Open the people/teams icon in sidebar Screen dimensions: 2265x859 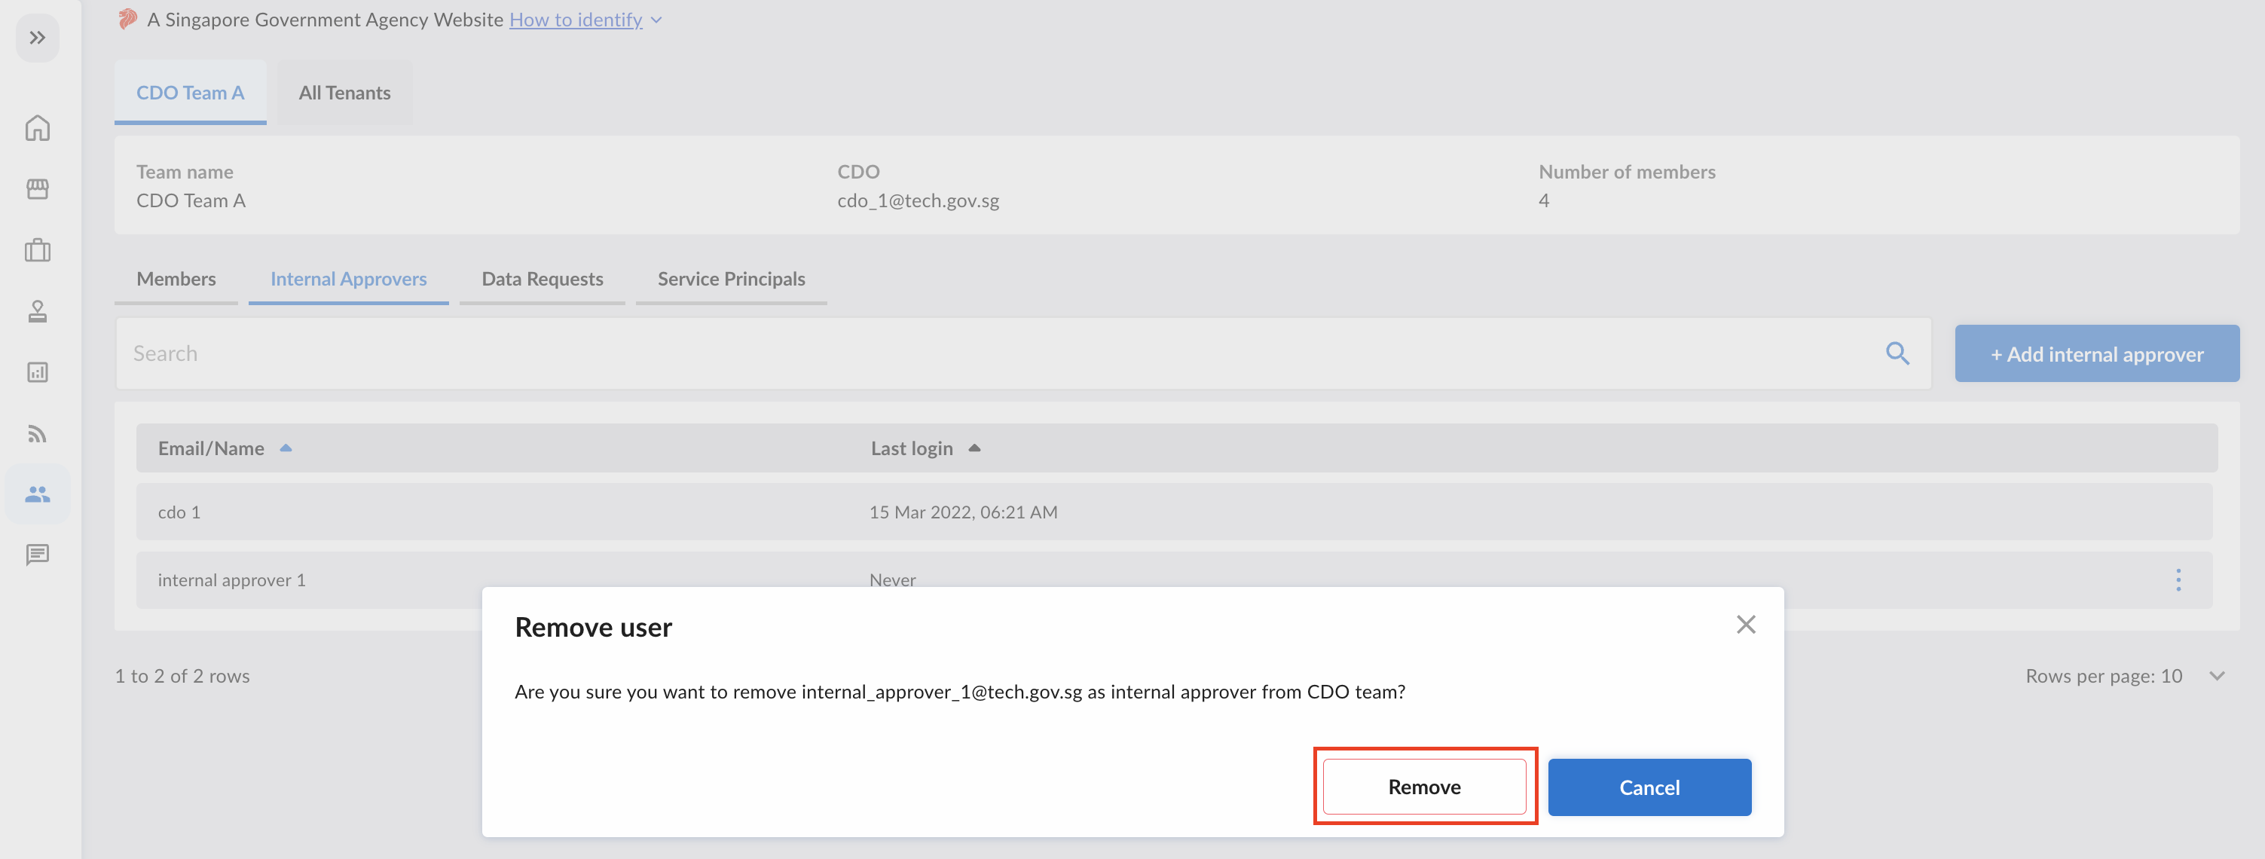click(37, 494)
